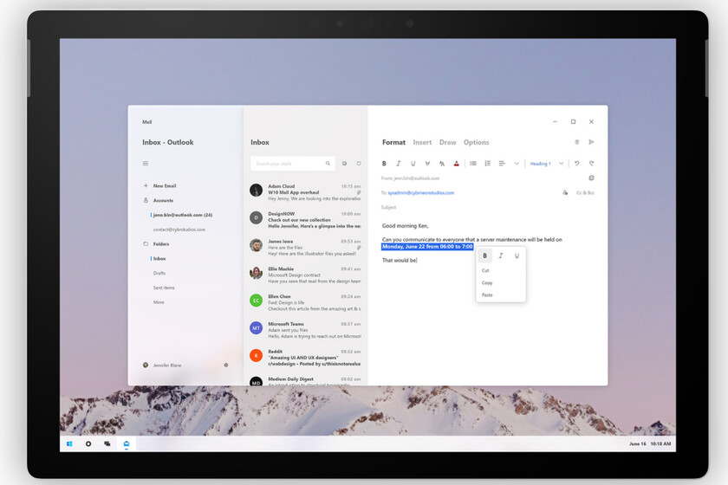This screenshot has height=485, width=728.
Task: Toggle underline in the main formatting toolbar
Action: click(413, 164)
